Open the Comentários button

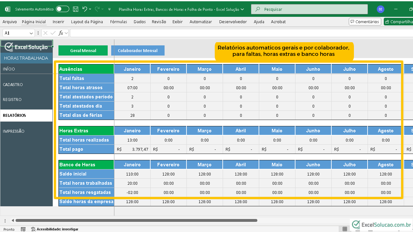coord(365,22)
